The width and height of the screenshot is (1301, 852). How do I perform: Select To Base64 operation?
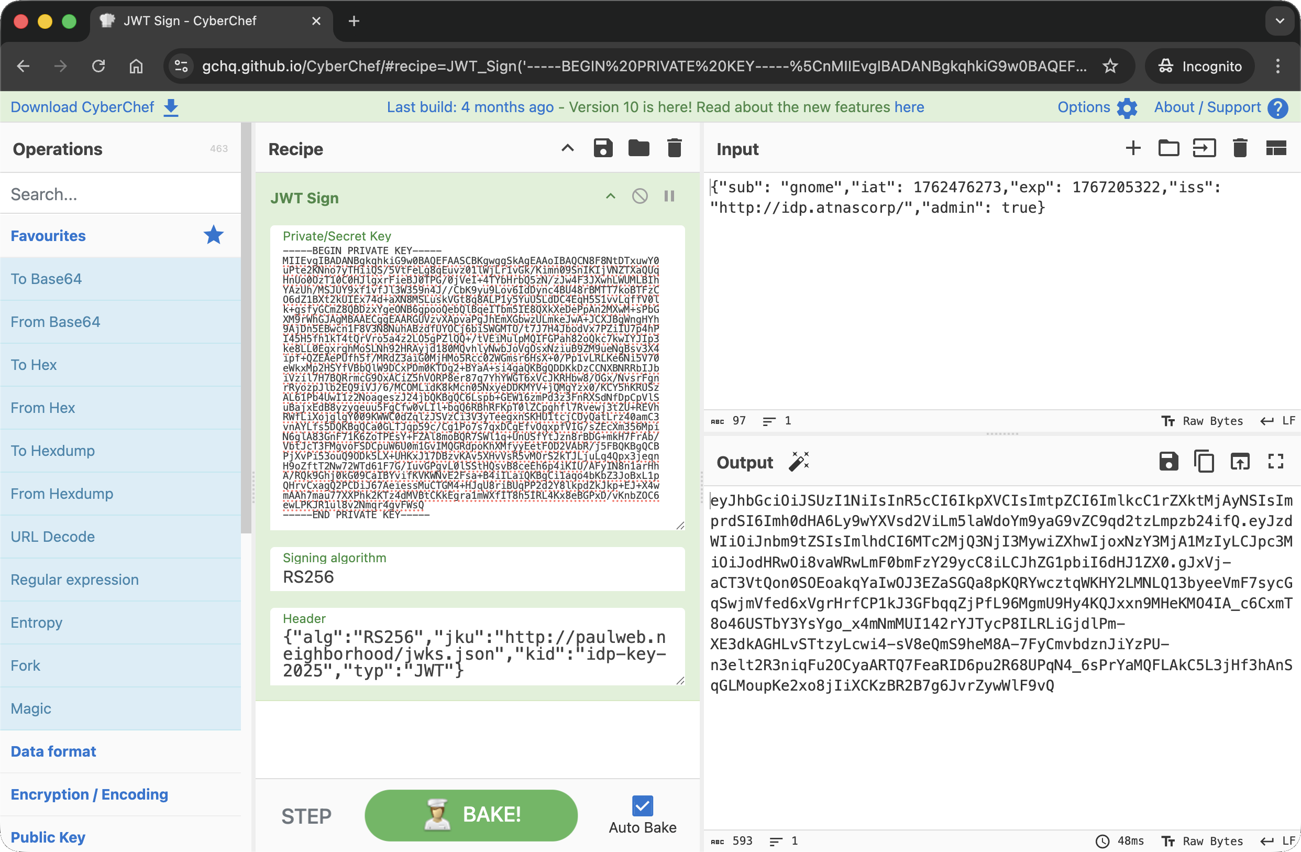pyautogui.click(x=47, y=279)
